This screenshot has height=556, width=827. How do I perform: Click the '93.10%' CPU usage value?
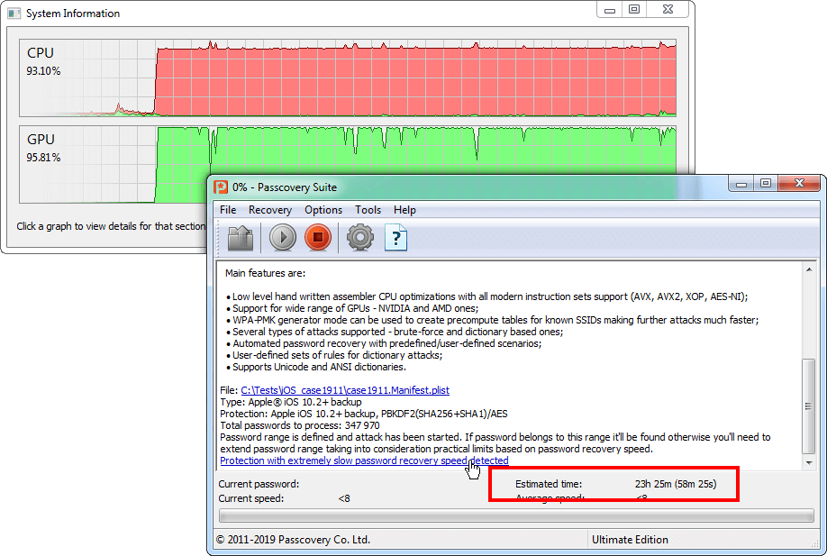(43, 71)
